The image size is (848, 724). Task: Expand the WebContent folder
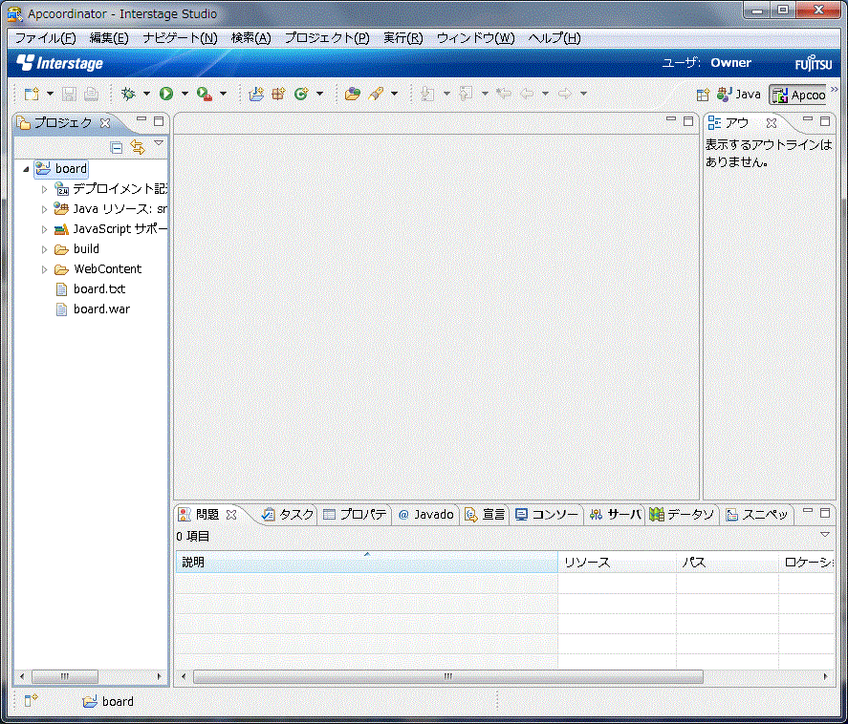pyautogui.click(x=44, y=269)
